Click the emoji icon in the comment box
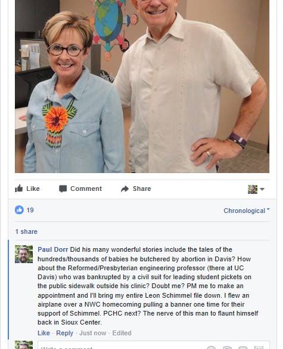This screenshot has width=283, height=349. (211, 348)
